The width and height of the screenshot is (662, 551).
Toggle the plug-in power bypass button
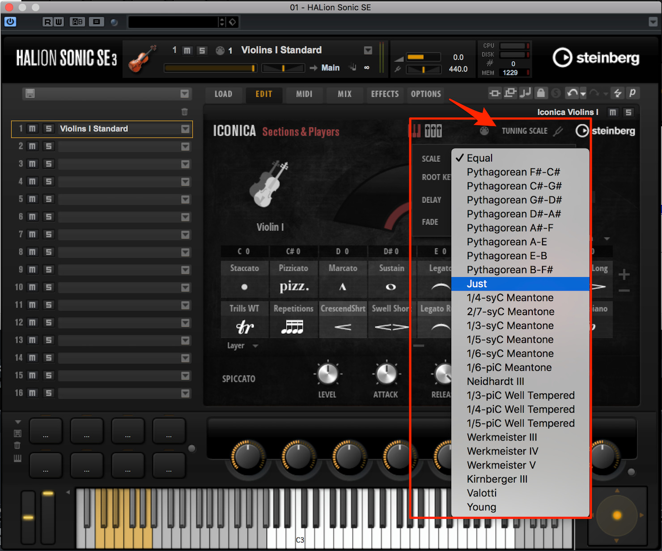point(10,21)
